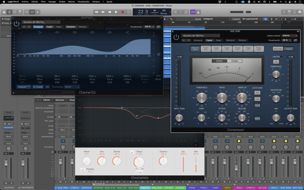Click Compressor link chain icon

click(295, 40)
